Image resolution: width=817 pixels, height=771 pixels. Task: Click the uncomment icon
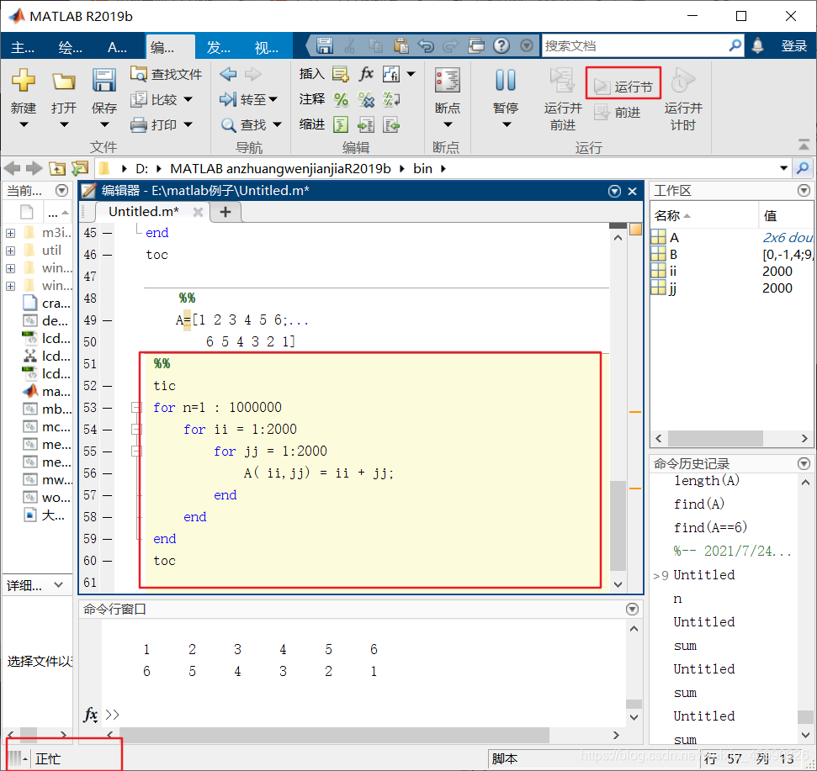366,99
